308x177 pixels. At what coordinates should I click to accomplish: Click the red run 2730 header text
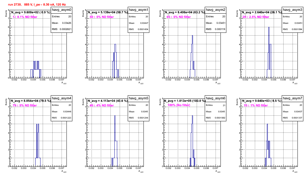point(37,5)
